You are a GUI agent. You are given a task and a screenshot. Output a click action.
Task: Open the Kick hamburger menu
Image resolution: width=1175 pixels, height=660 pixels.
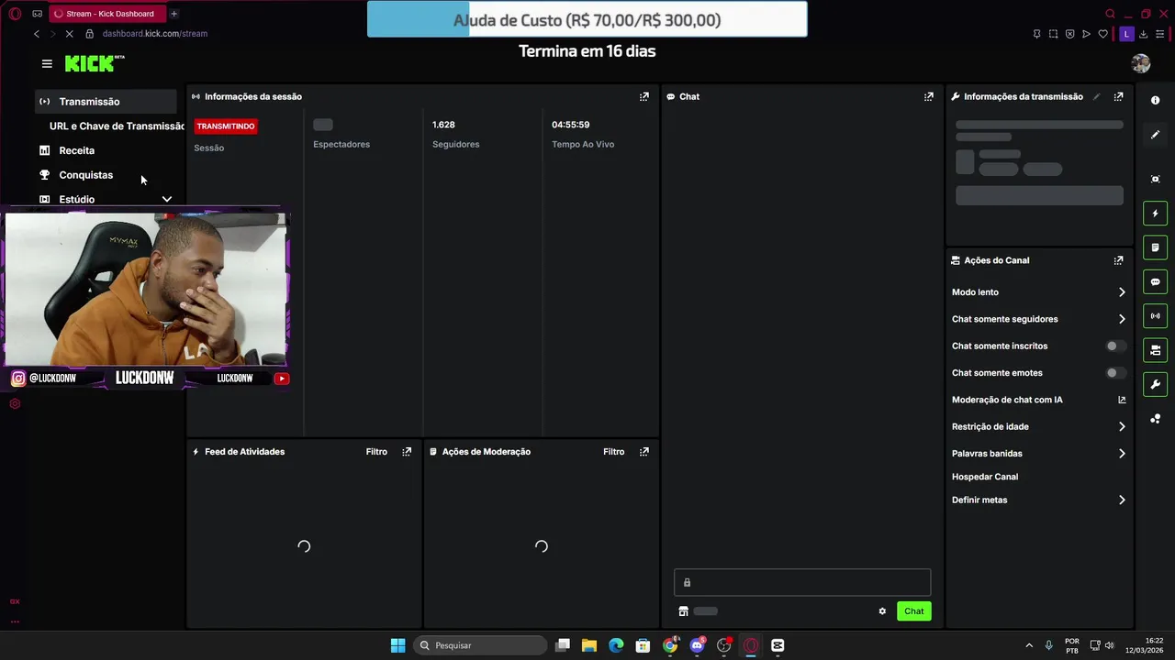pos(47,63)
